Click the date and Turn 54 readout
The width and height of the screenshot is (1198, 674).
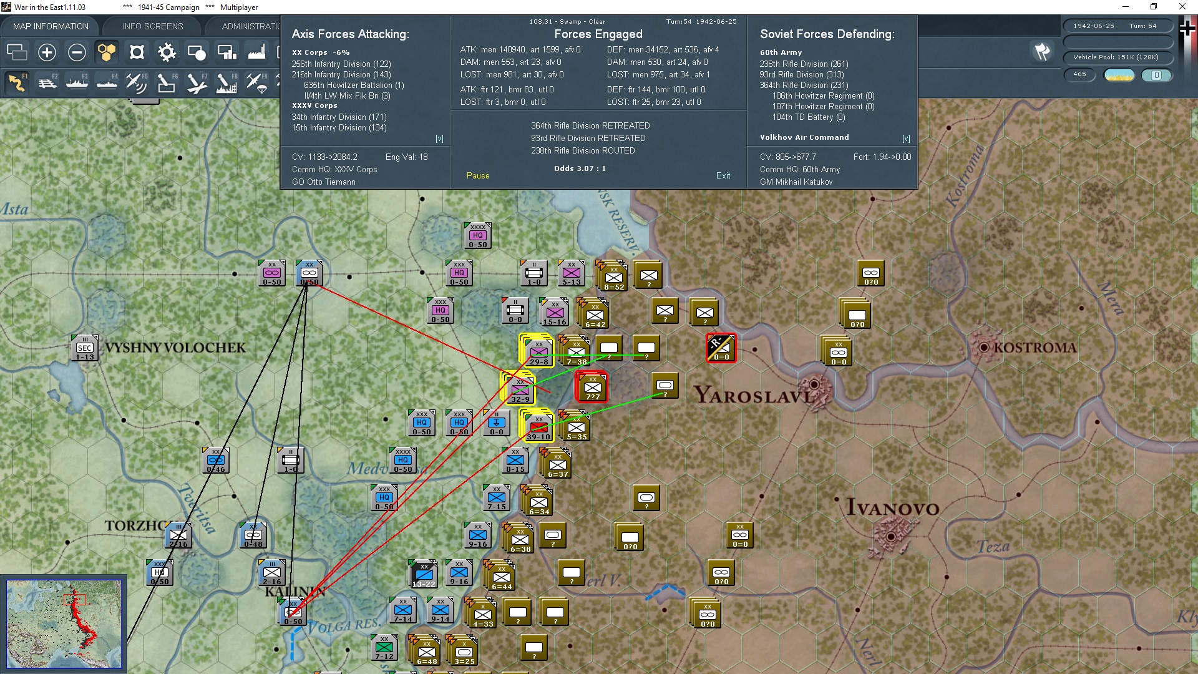point(1118,26)
